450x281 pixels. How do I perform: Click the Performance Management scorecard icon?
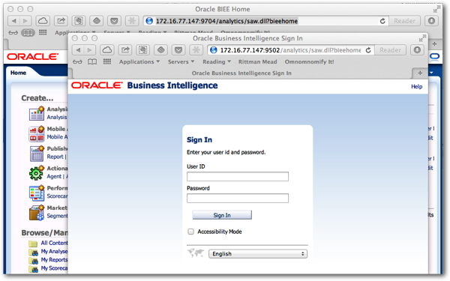point(37,193)
